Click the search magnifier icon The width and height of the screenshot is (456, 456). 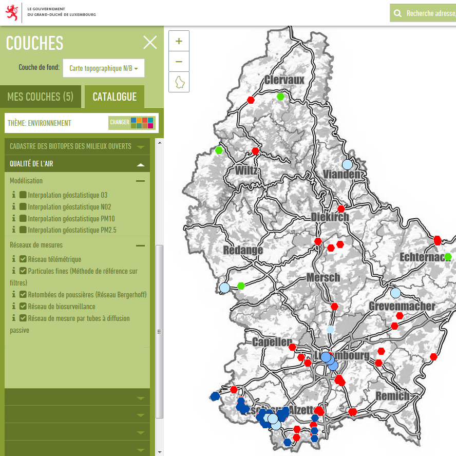pyautogui.click(x=397, y=13)
